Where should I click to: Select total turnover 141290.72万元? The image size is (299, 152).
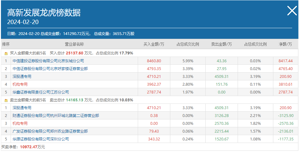click(x=75, y=34)
